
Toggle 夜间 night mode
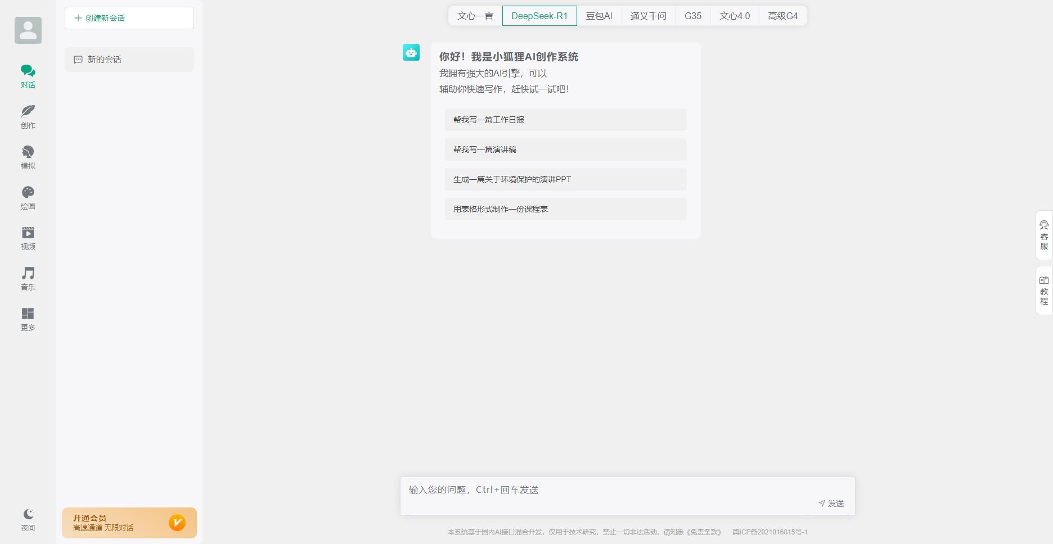click(28, 520)
